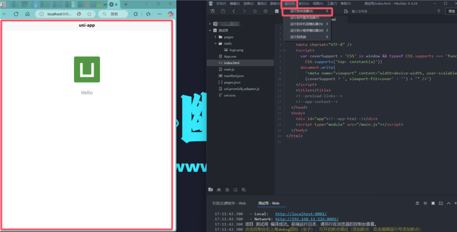The width and height of the screenshot is (457, 232).
Task: Open the 发行(U) menu
Action: (303, 4)
